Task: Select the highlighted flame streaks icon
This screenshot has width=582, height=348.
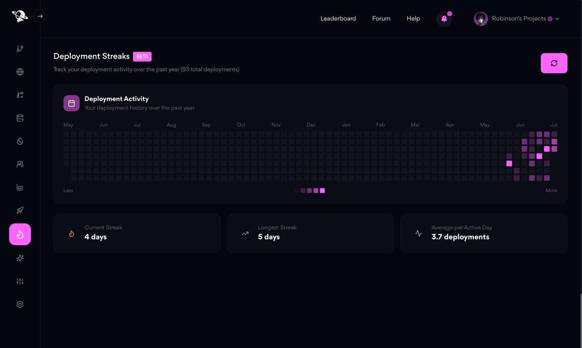Action: coord(20,234)
